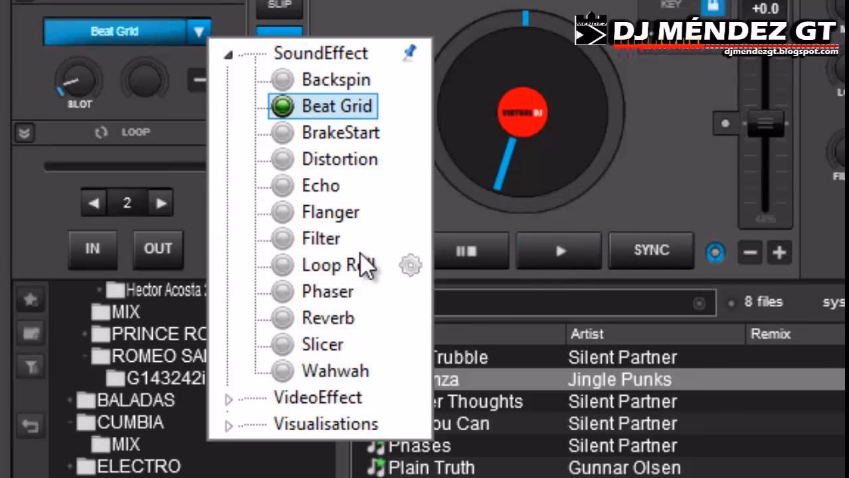Viewport: 849px width, 478px height.
Task: Click the center of the jog wheel
Action: click(x=523, y=113)
